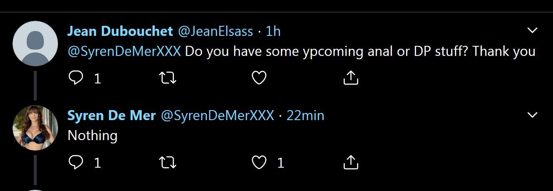
Task: Open the more-options chevron on Jean Dubouchet's tweet
Action: pos(532,30)
